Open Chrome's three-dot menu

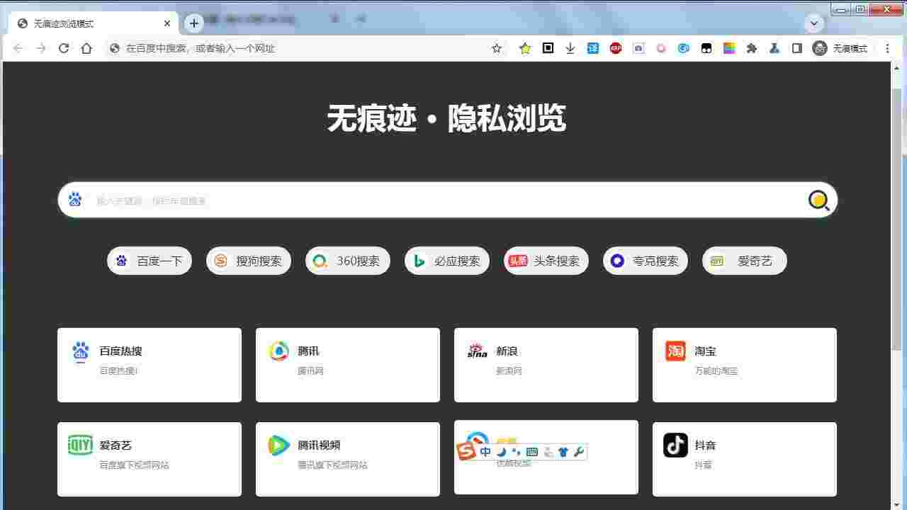coord(887,48)
